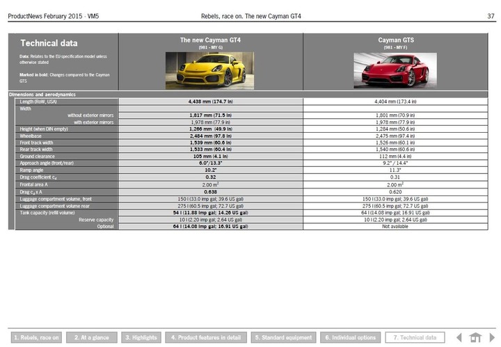Click 'ProductNews February 2015 · VM5' header

point(54,16)
